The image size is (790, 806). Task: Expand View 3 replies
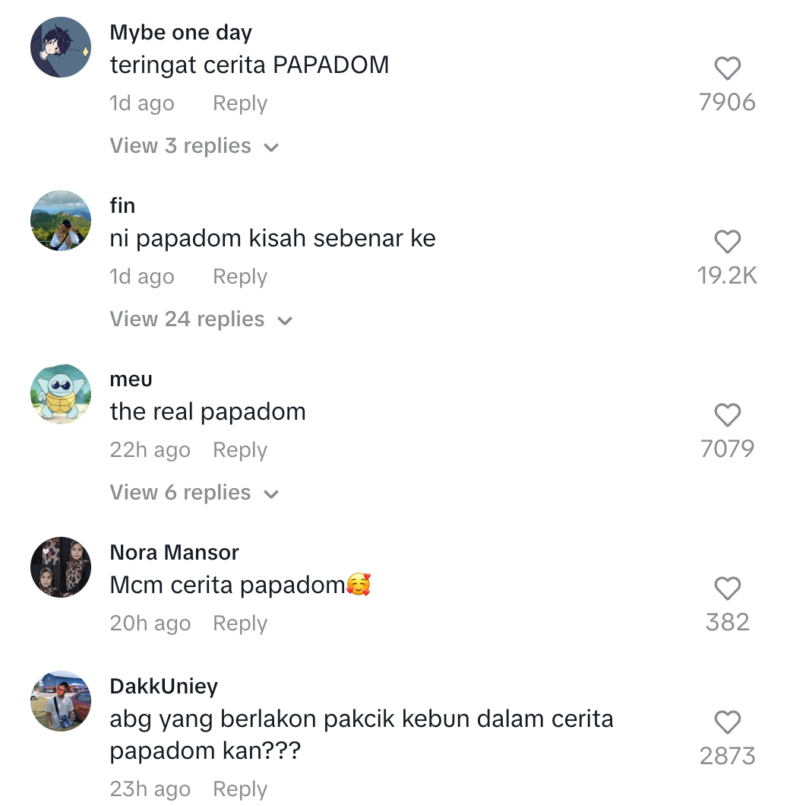coord(194,146)
